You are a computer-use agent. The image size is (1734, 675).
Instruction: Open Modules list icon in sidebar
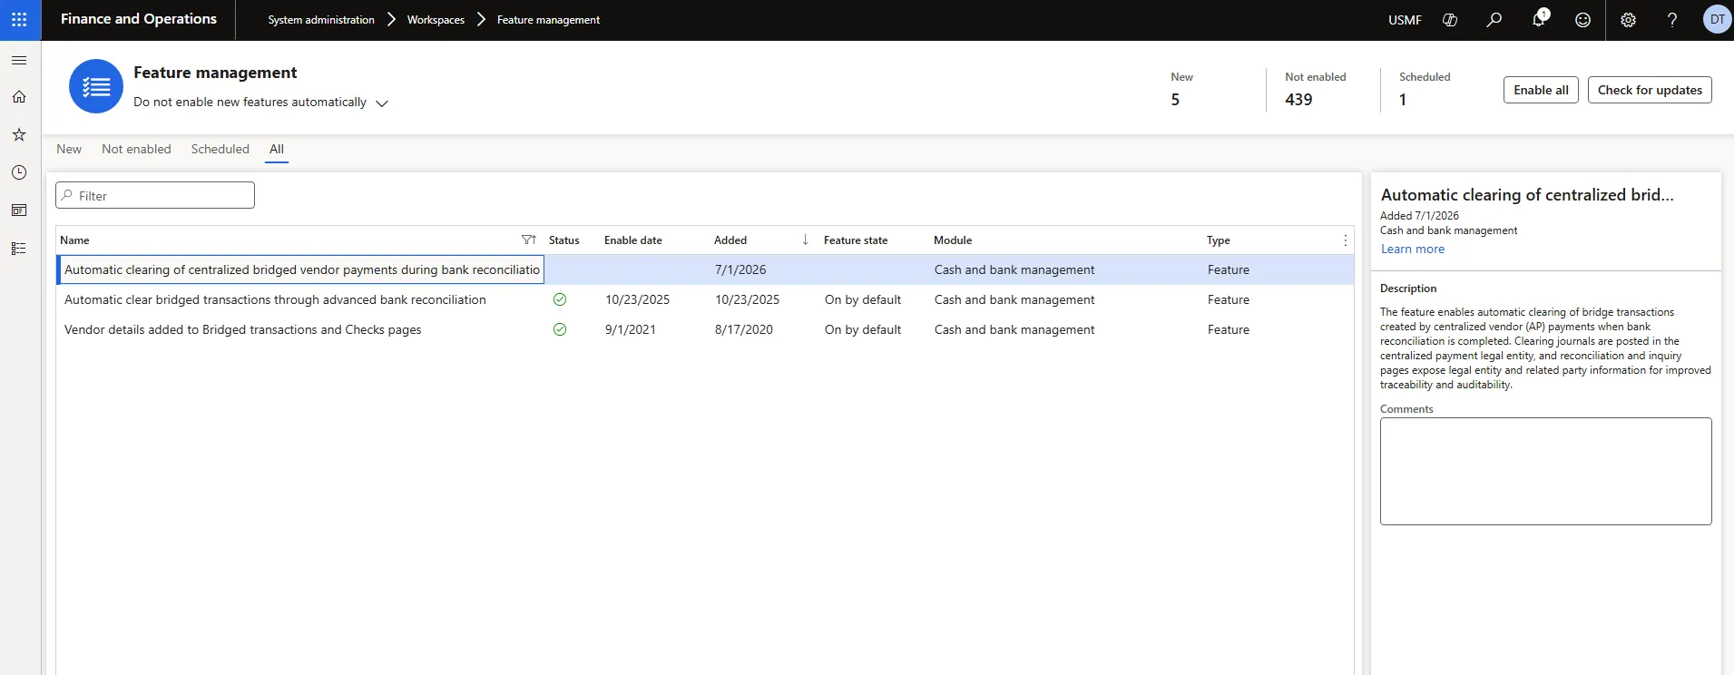(x=19, y=249)
